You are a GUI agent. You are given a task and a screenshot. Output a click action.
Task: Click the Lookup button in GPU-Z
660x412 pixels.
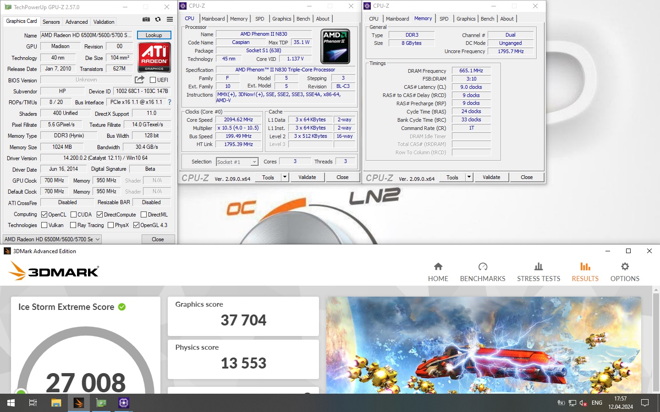coord(154,35)
